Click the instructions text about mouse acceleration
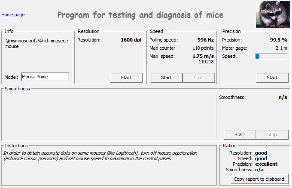The width and height of the screenshot is (292, 188). pos(100,156)
